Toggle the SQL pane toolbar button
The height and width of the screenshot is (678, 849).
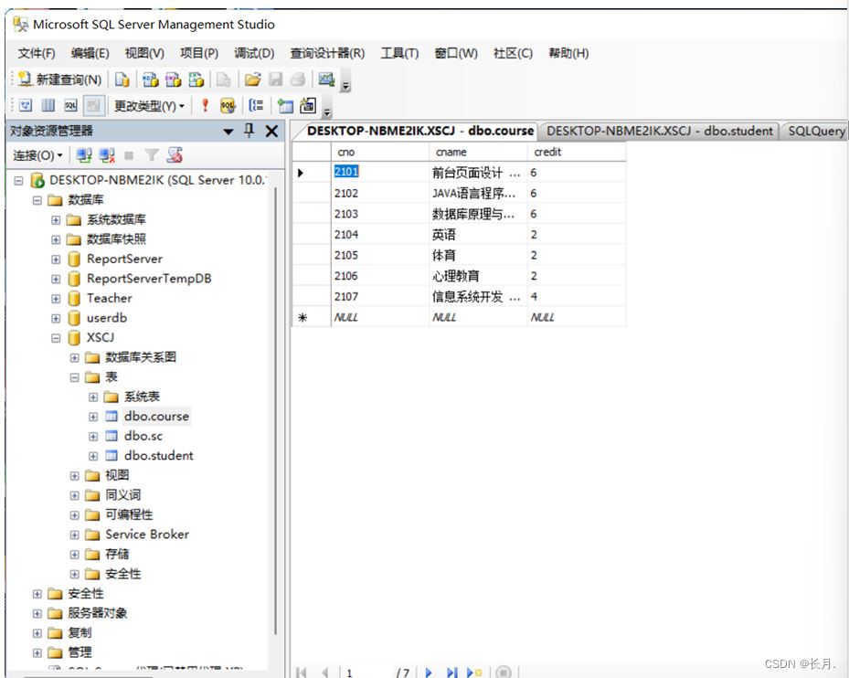[70, 106]
